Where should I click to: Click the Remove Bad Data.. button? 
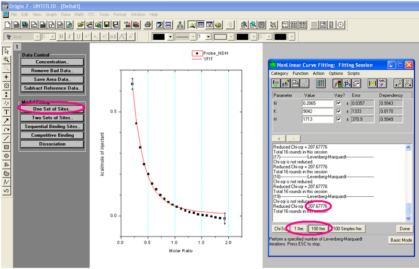click(52, 71)
